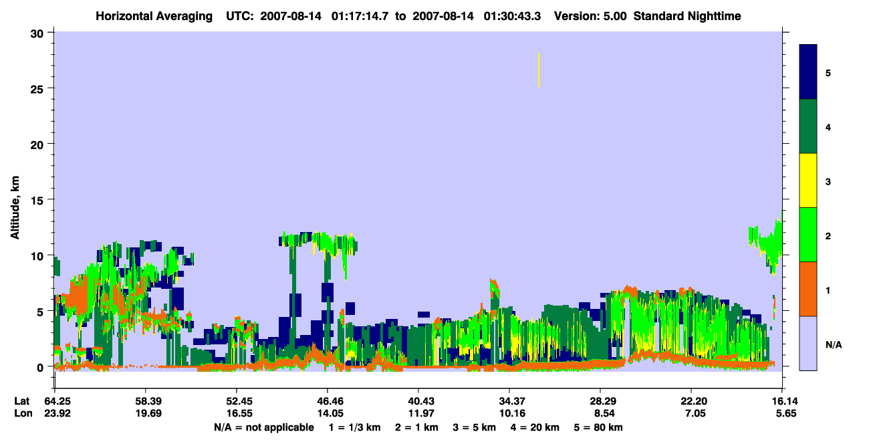Image resolution: width=869 pixels, height=446 pixels.
Task: Click the dark blue level 5 colorbar segment
Action: [808, 72]
